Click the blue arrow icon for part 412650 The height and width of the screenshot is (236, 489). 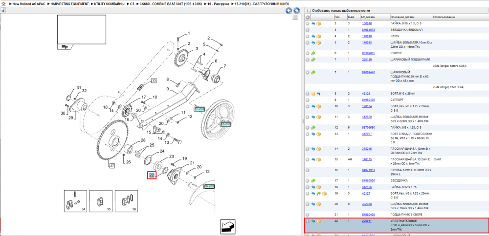[313, 117]
